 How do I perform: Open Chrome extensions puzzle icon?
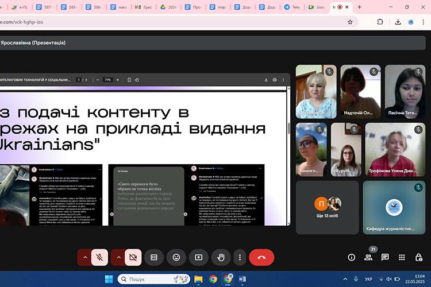(380, 22)
